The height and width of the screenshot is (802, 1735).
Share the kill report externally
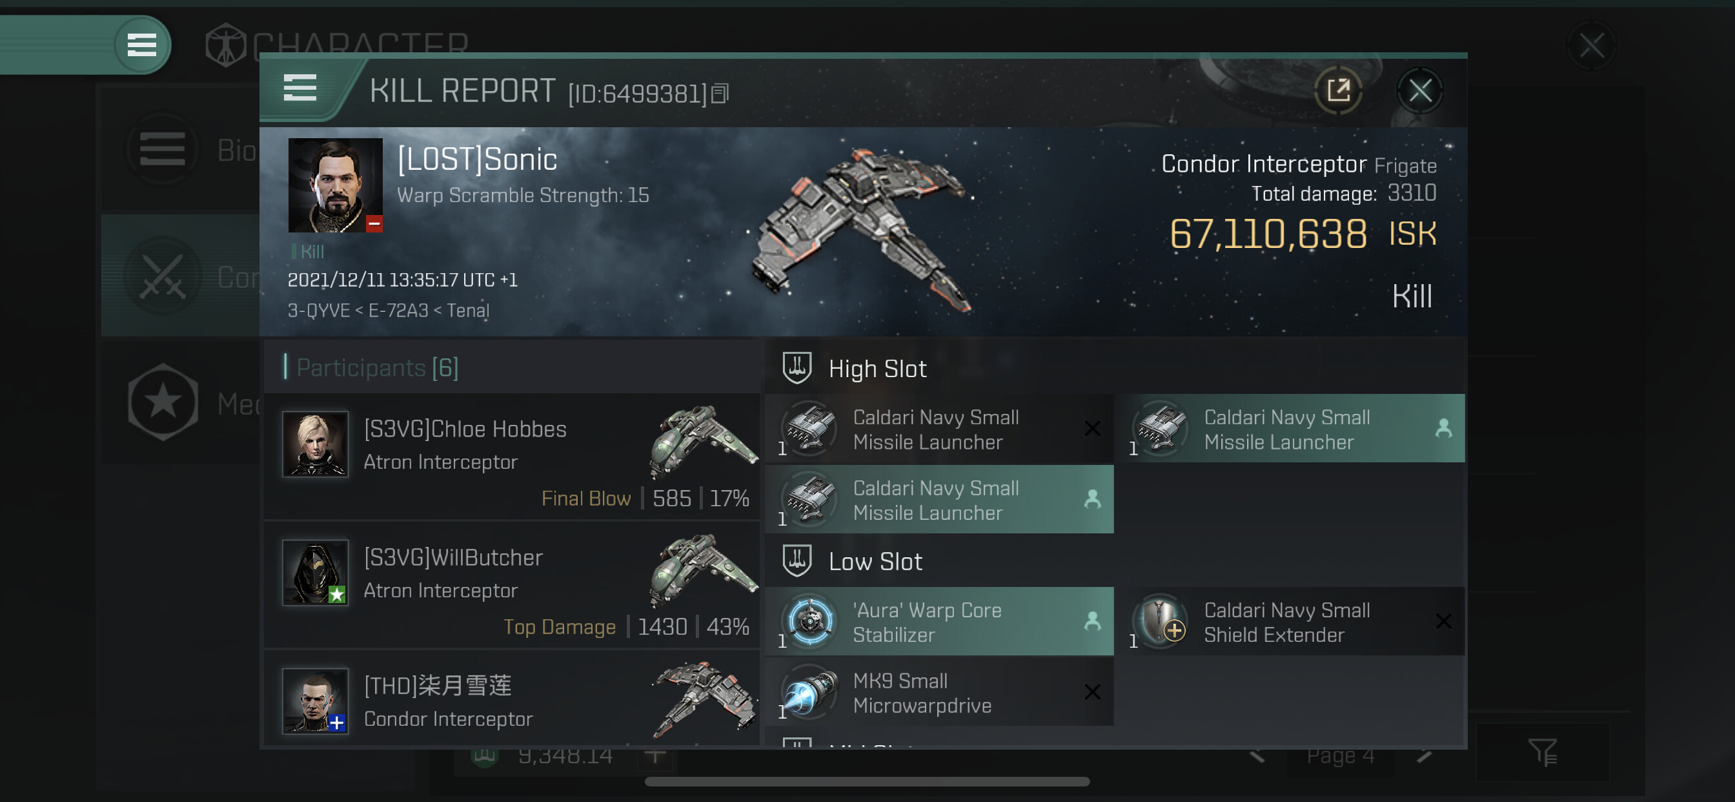[x=1338, y=90]
